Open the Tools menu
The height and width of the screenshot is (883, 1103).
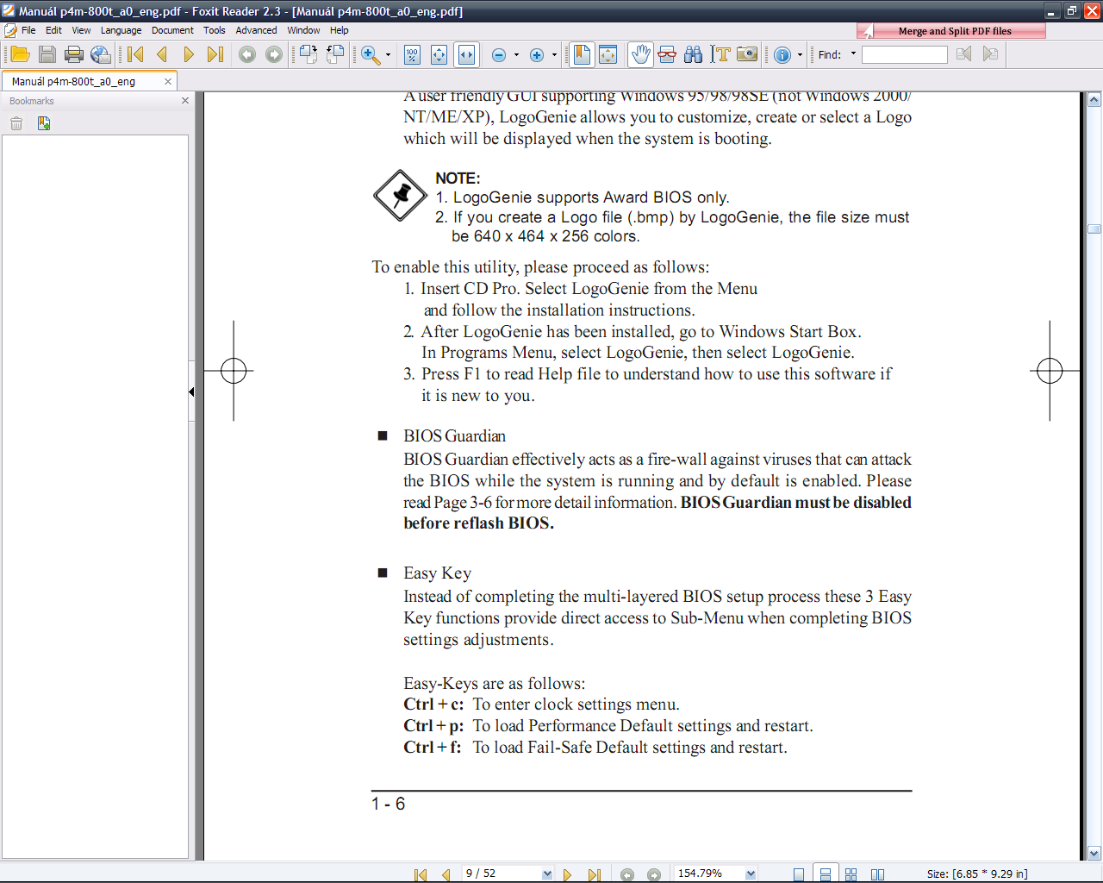(x=214, y=30)
